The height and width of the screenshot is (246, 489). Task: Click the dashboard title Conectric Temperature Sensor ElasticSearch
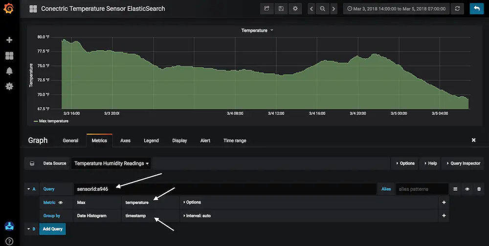(103, 9)
